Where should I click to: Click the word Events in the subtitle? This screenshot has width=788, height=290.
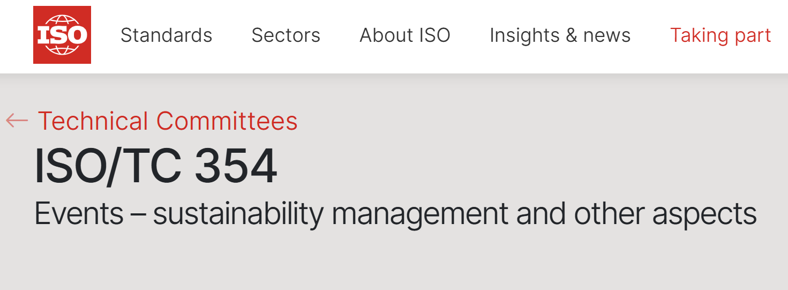point(79,213)
